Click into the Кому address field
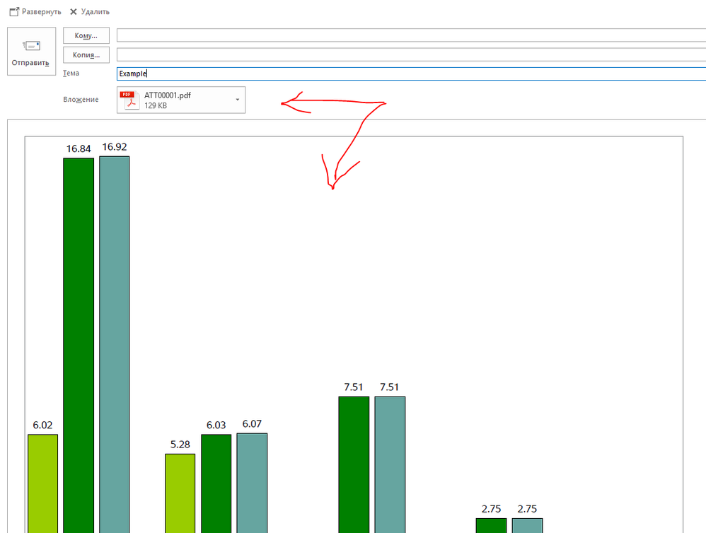The height and width of the screenshot is (533, 706). [x=411, y=35]
